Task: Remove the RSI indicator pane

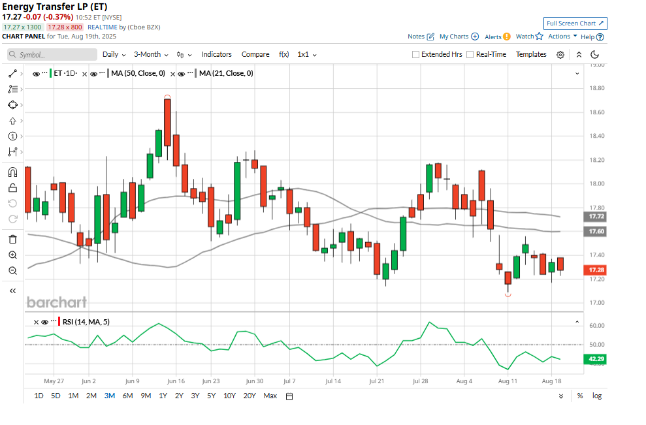Action: coord(36,322)
